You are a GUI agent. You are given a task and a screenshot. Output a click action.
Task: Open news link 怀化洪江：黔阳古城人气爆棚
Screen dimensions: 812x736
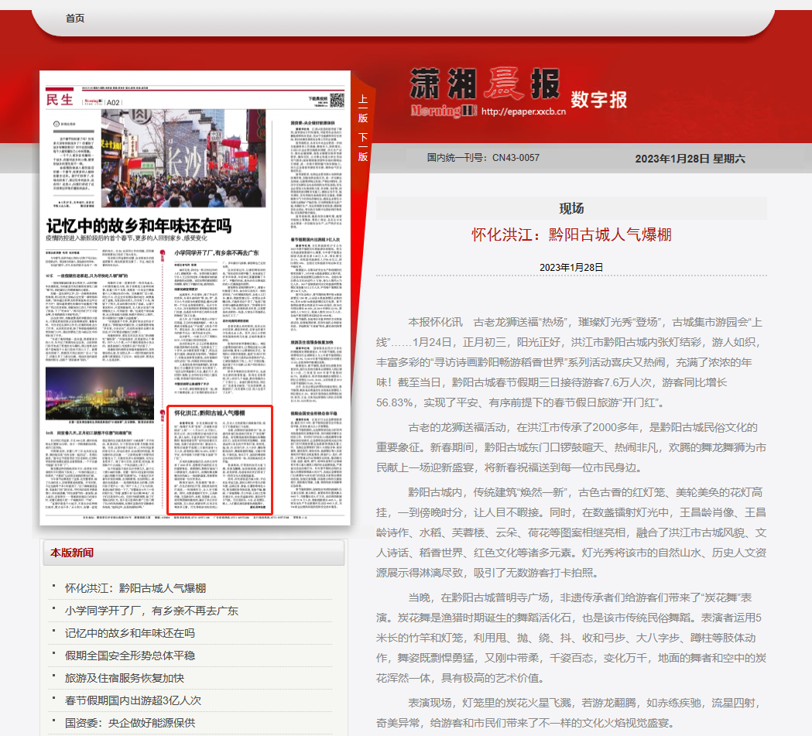(135, 588)
